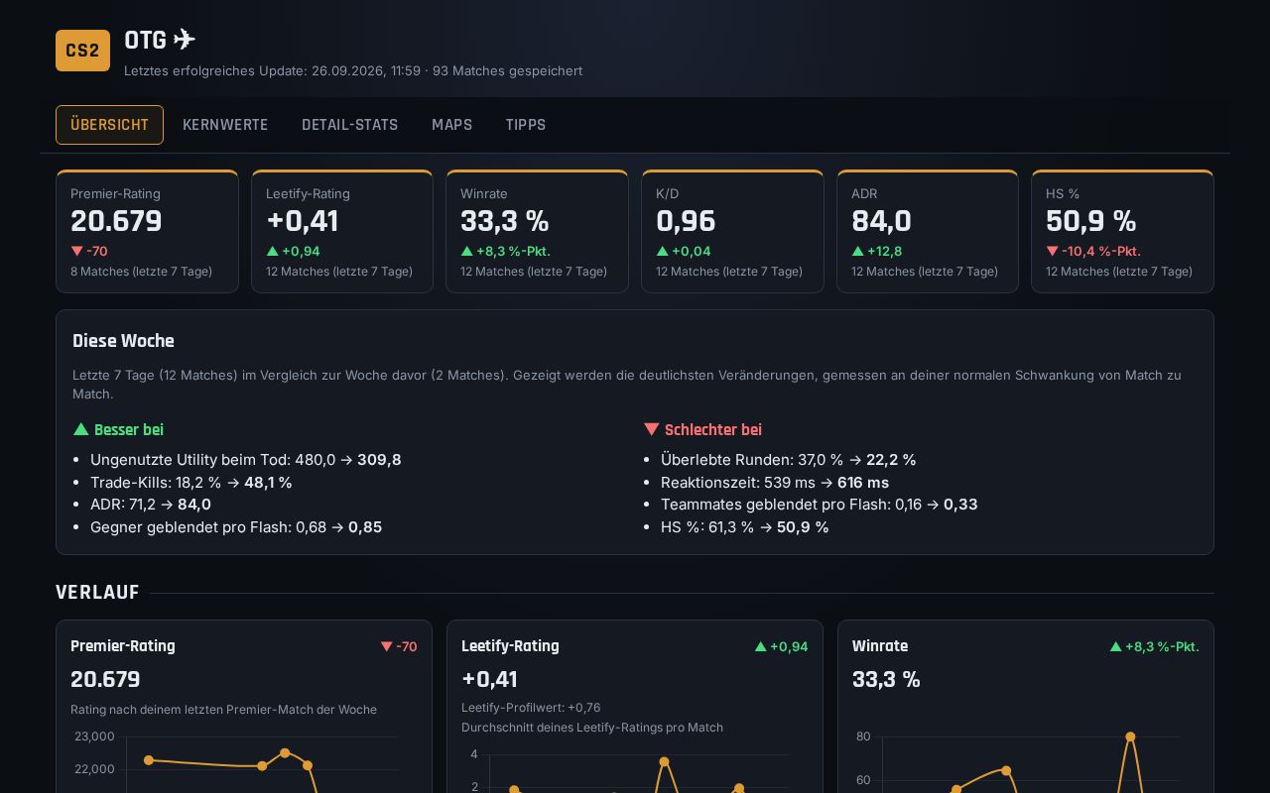Click the +8,3 %-Pkt. indicator in Winrate chart card
The height and width of the screenshot is (793, 1270).
[1154, 646]
